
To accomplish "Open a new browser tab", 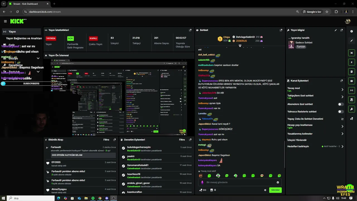I will (x=54, y=4).
